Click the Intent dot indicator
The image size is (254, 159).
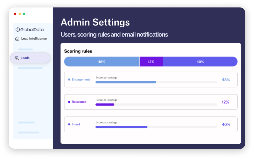point(69,124)
